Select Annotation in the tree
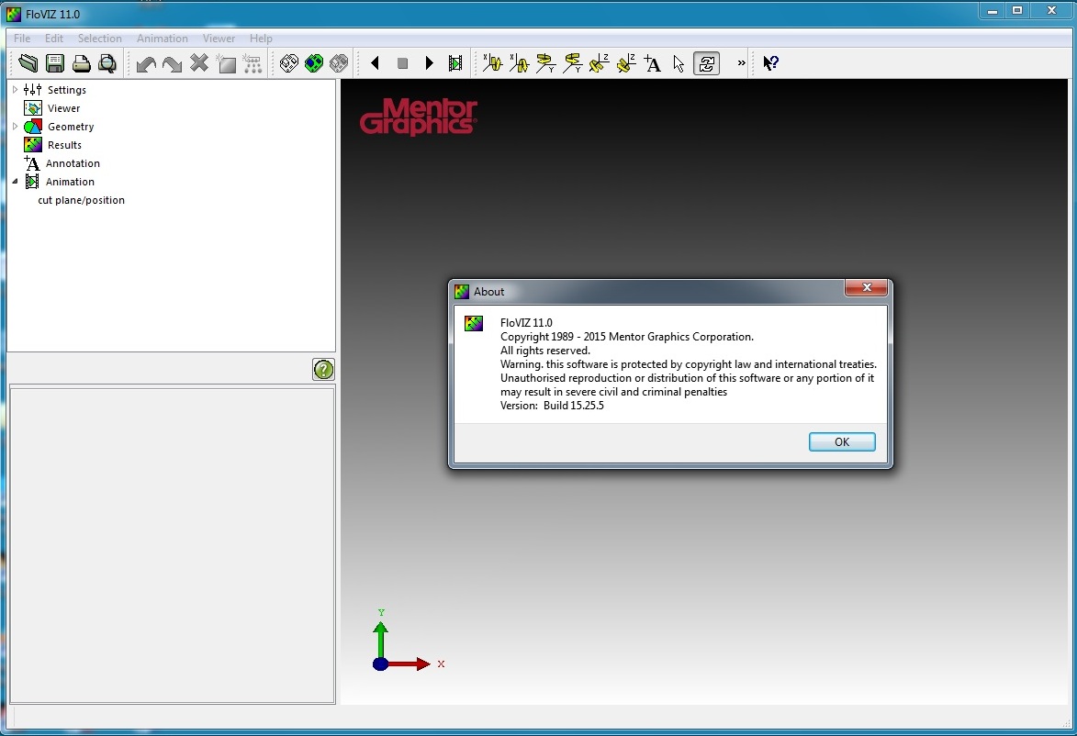Viewport: 1077px width, 736px height. 73,163
